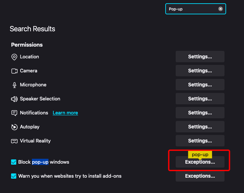The height and width of the screenshot is (193, 244).
Task: Click the Search Results heading
Action: [32, 29]
